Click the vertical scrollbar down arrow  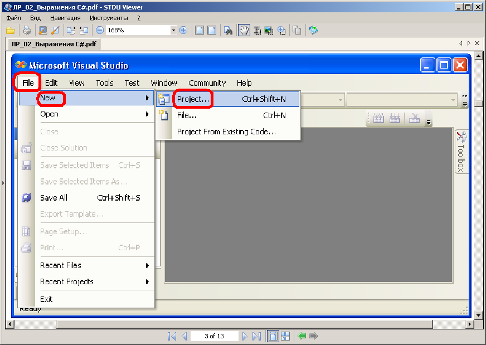[479, 315]
